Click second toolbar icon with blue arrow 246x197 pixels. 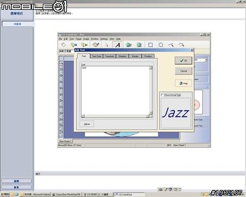coord(74,45)
